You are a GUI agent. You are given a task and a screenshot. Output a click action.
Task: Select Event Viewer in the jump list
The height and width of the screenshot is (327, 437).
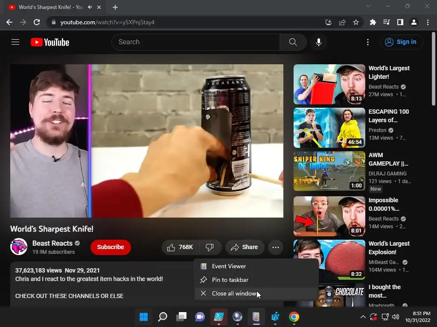256,266
